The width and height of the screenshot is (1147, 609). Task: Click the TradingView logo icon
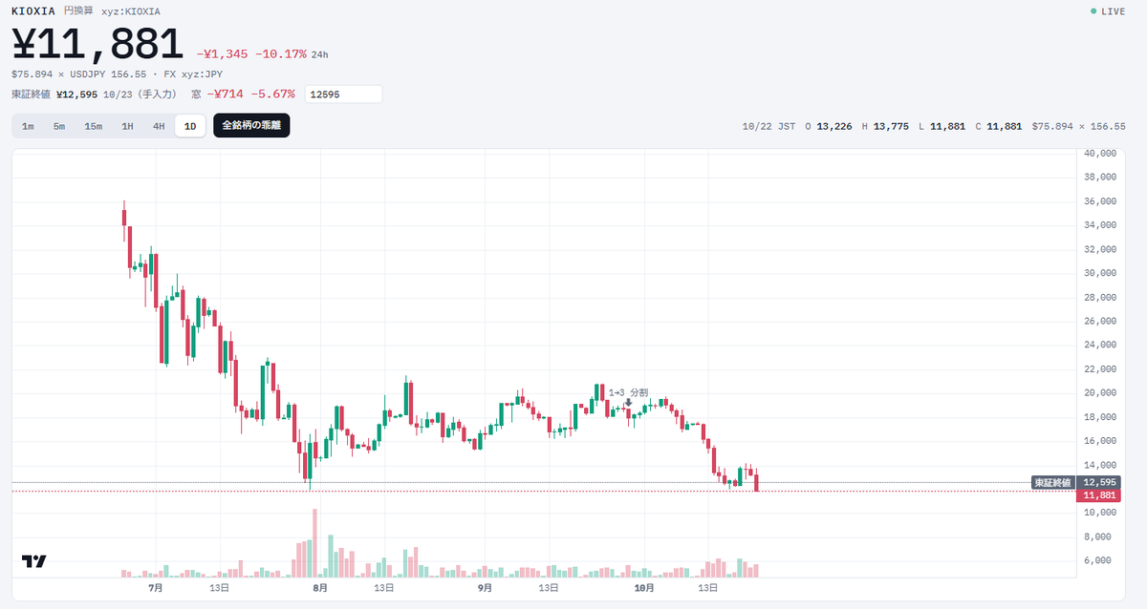pyautogui.click(x=34, y=561)
